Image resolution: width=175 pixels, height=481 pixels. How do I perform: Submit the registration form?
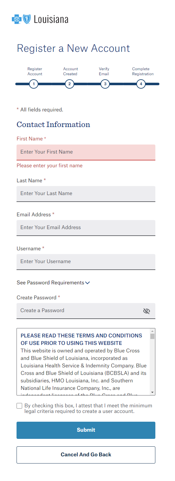coord(86,430)
